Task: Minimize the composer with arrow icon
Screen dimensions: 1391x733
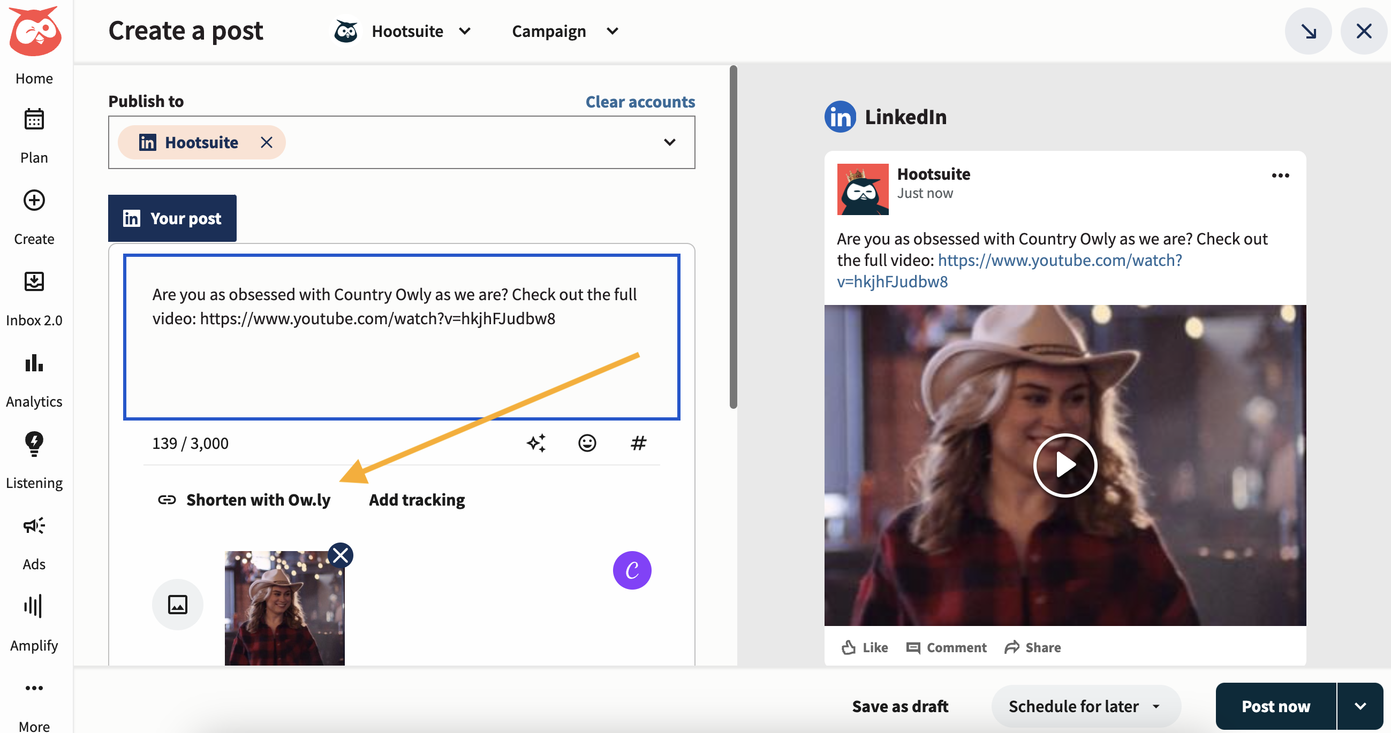Action: pos(1309,31)
